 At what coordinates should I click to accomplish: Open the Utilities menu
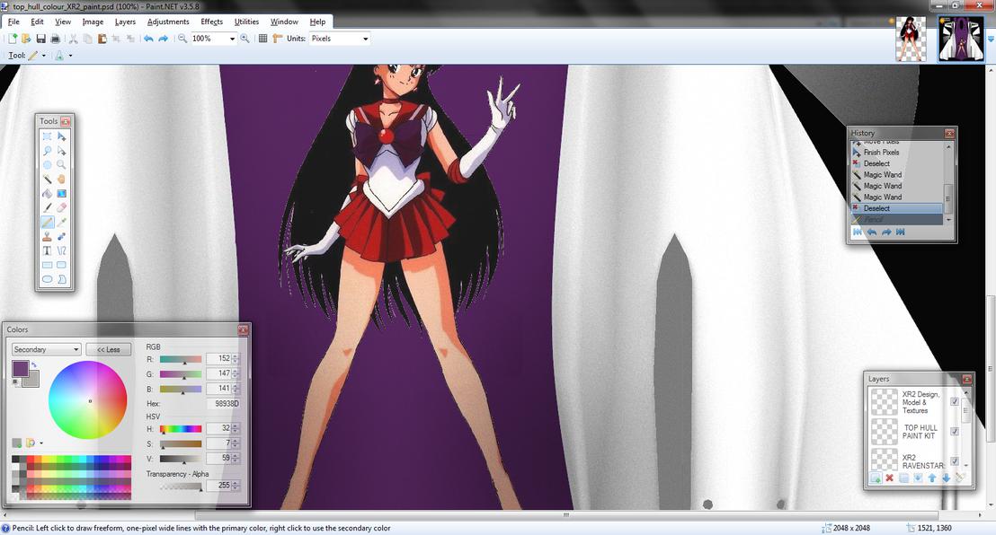coord(246,22)
